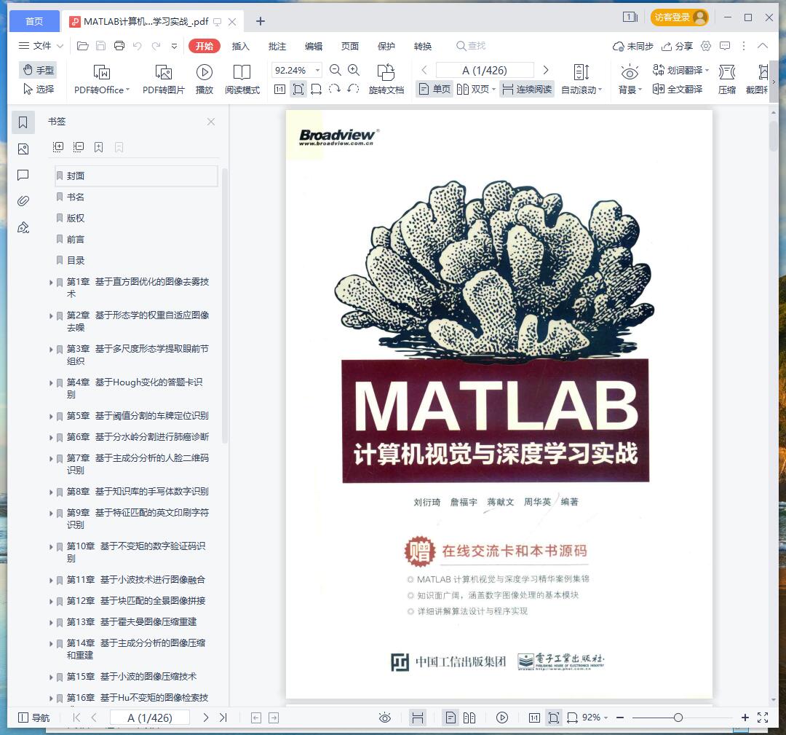
Task: Switch to 批注 ribbon tab
Action: click(x=277, y=46)
